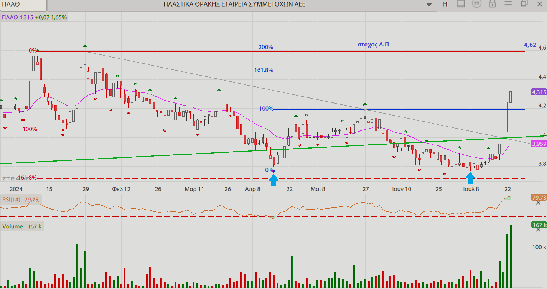Click the purple 4,315 last price tag

pos(539,92)
